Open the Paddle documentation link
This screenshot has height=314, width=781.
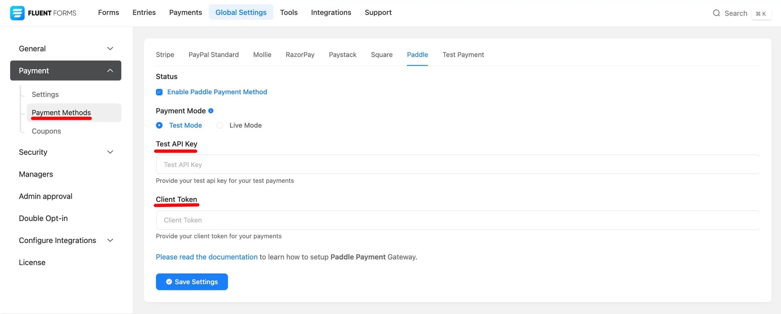207,257
